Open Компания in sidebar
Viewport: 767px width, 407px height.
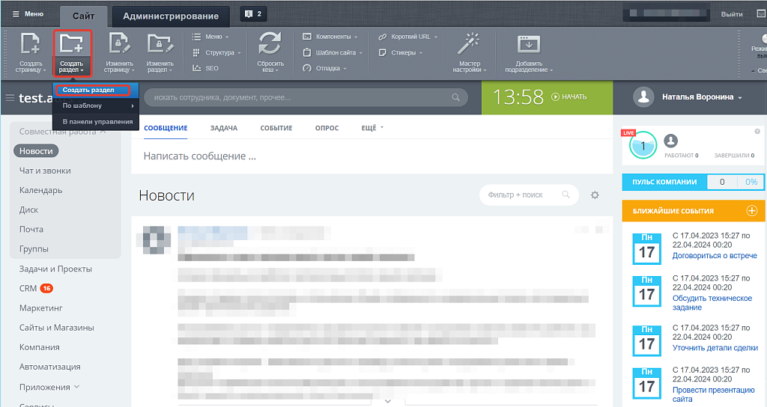point(39,347)
